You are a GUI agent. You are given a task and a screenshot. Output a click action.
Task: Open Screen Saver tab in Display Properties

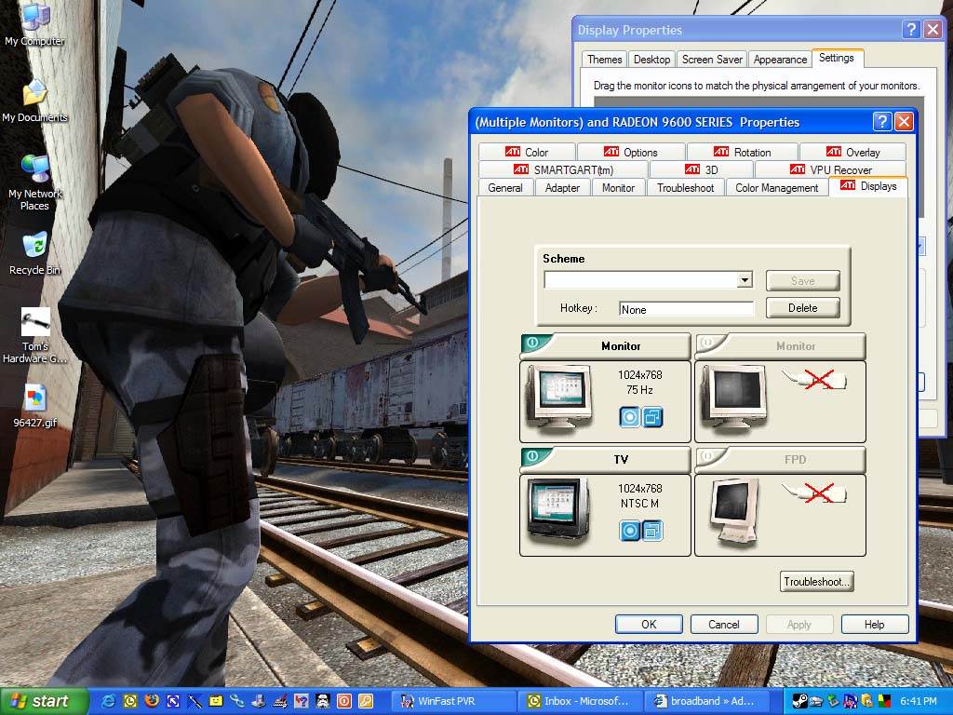[x=712, y=60]
